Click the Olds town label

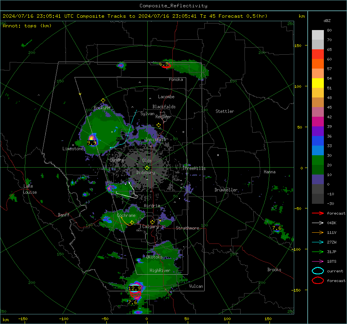(147, 161)
